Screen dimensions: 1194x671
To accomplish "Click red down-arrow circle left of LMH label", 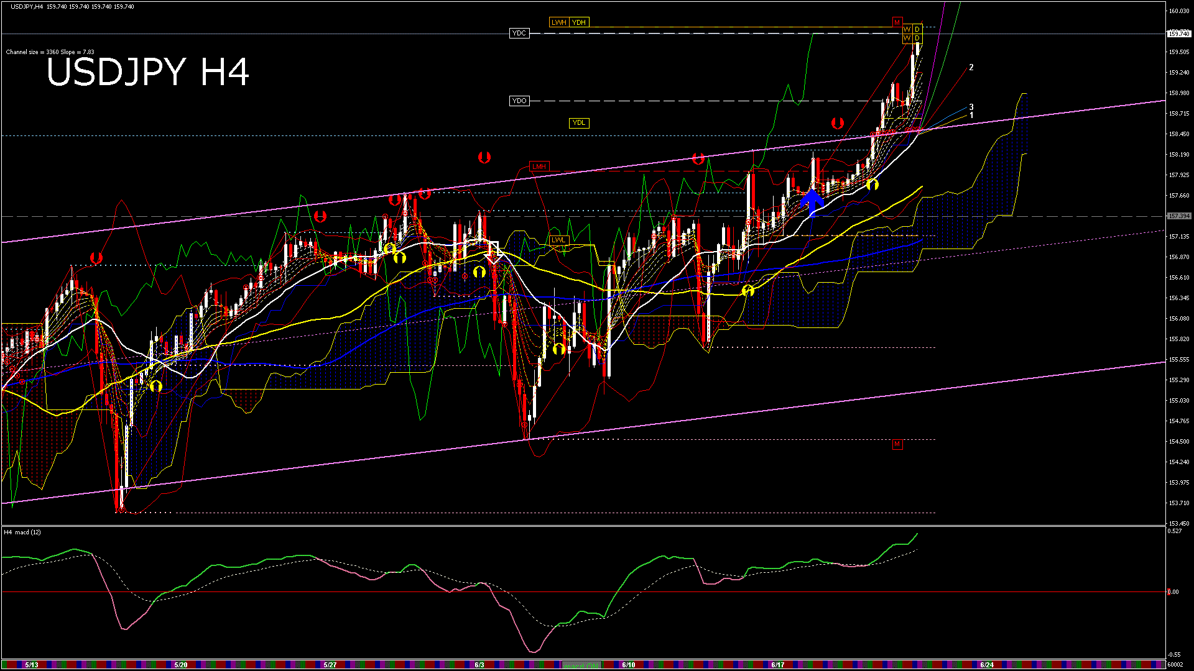I will (484, 158).
